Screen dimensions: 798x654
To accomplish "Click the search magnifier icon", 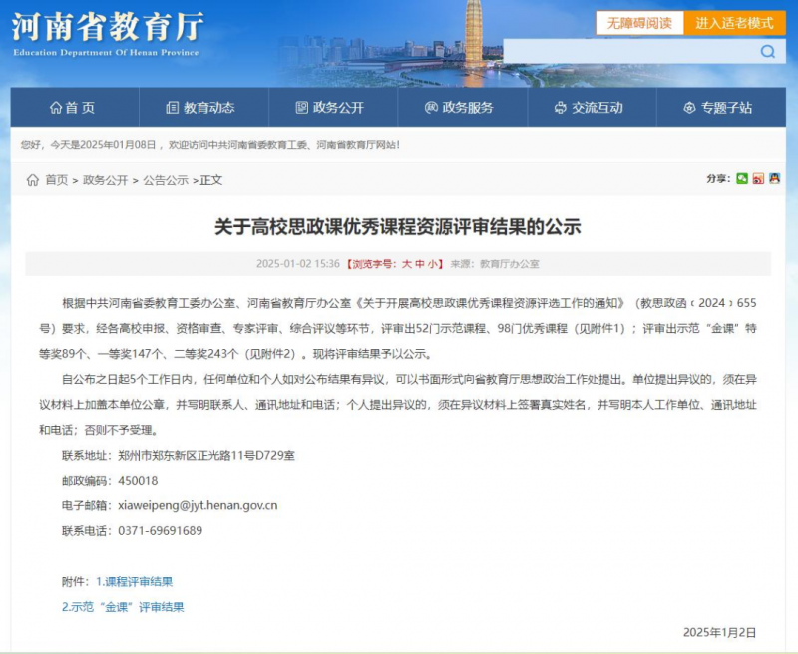I will pyautogui.click(x=767, y=52).
